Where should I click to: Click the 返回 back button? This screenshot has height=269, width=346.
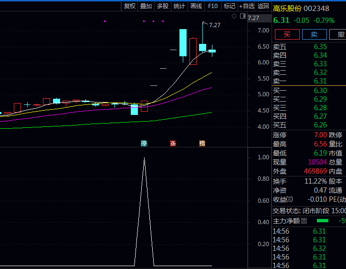[x=263, y=6]
